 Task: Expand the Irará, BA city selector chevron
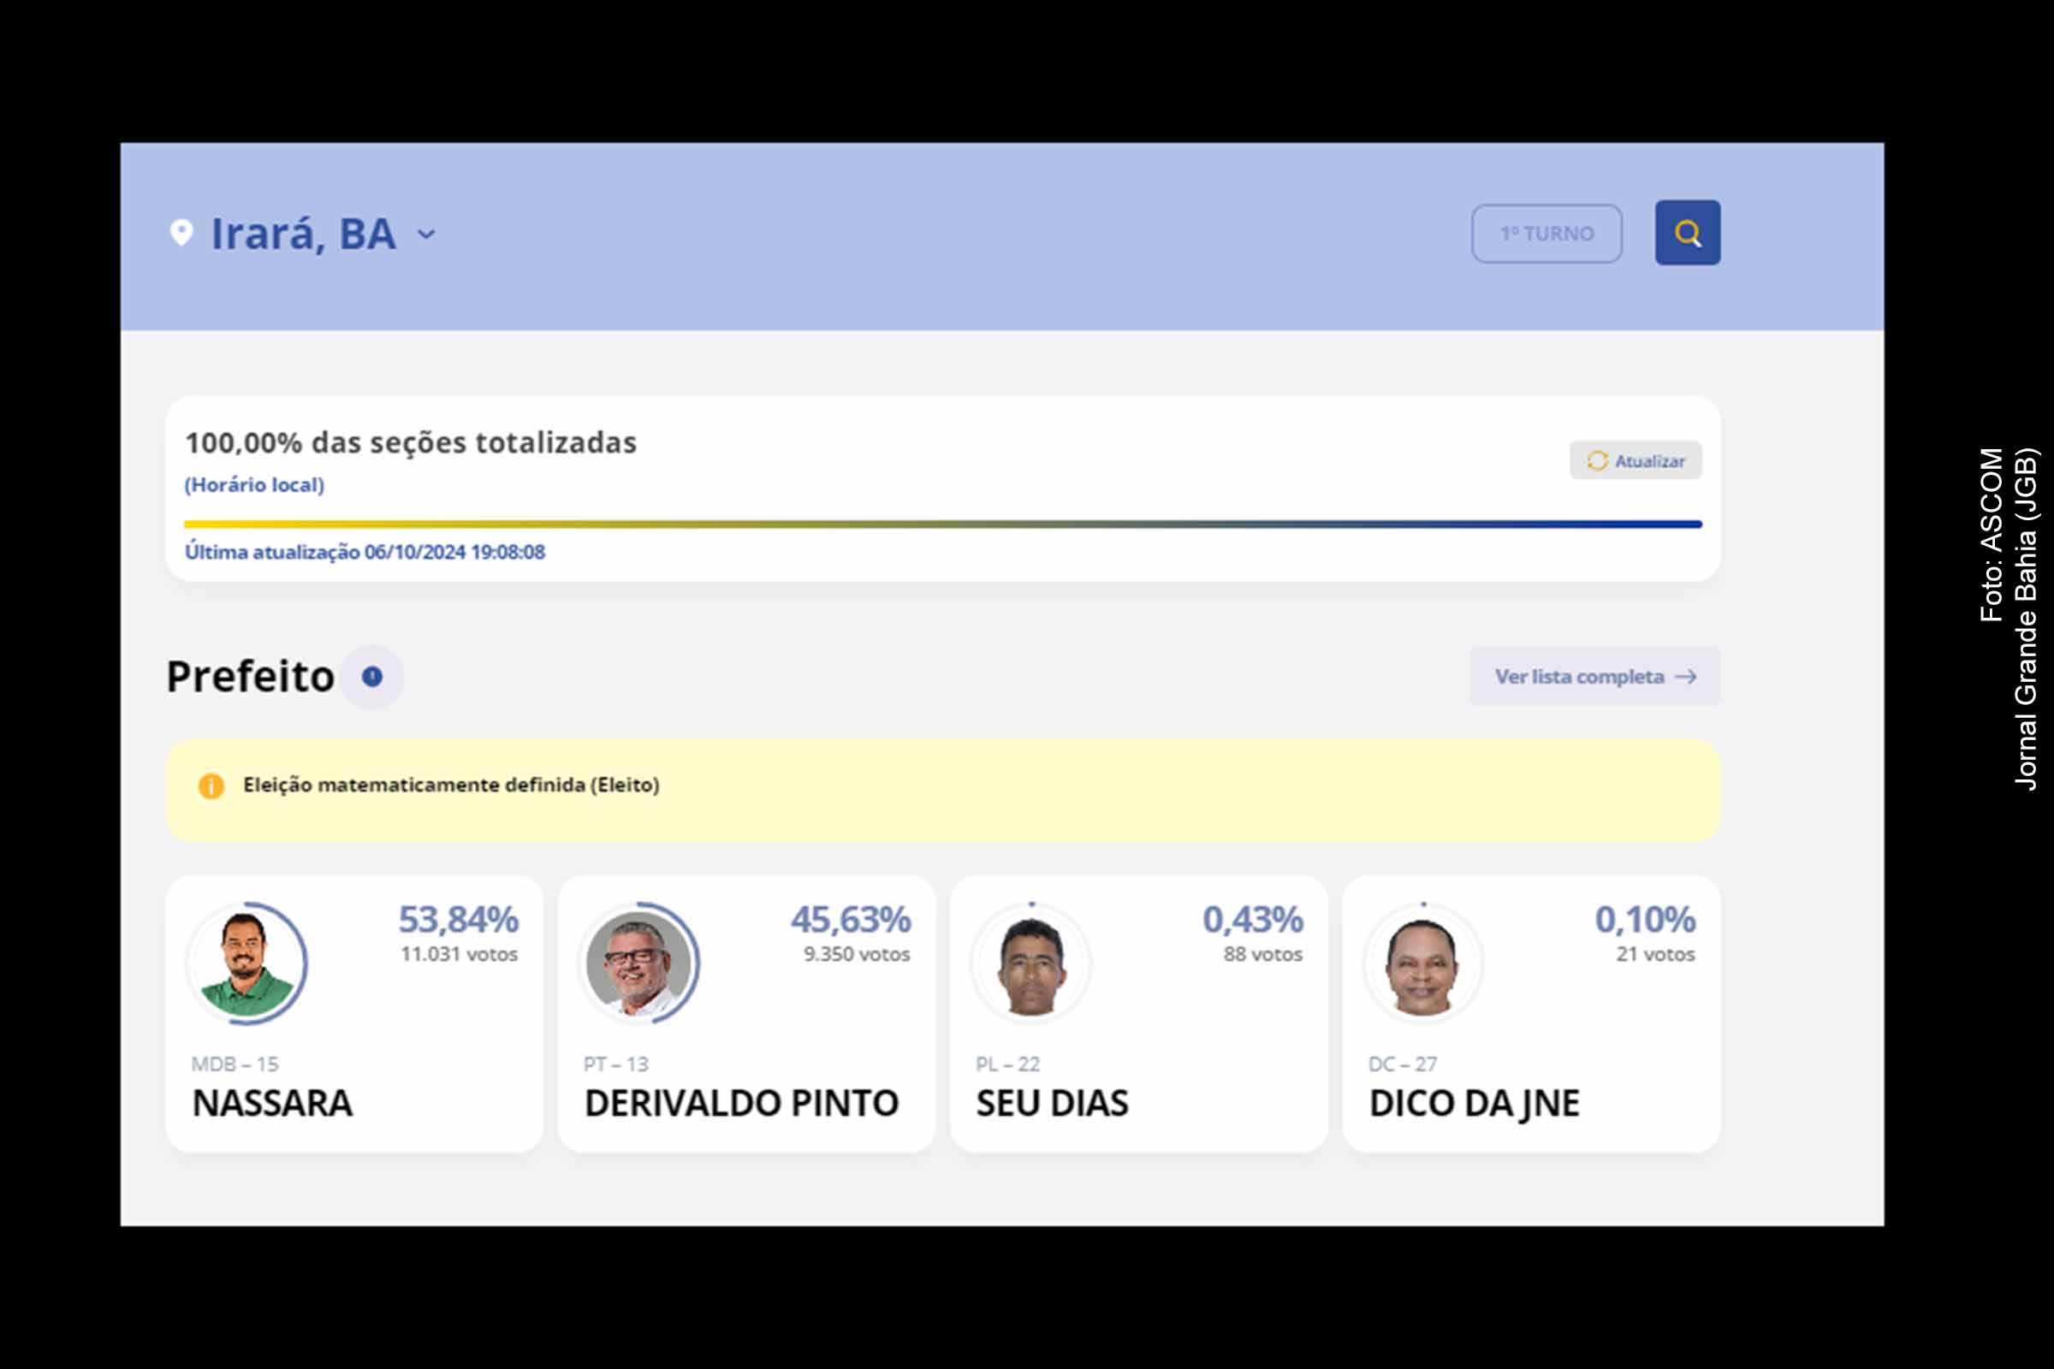coord(425,234)
